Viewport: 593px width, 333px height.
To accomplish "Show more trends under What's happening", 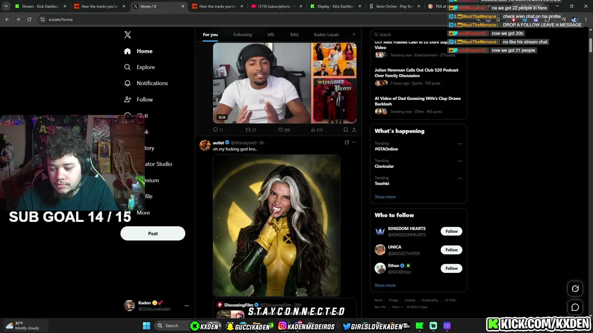I will point(385,197).
